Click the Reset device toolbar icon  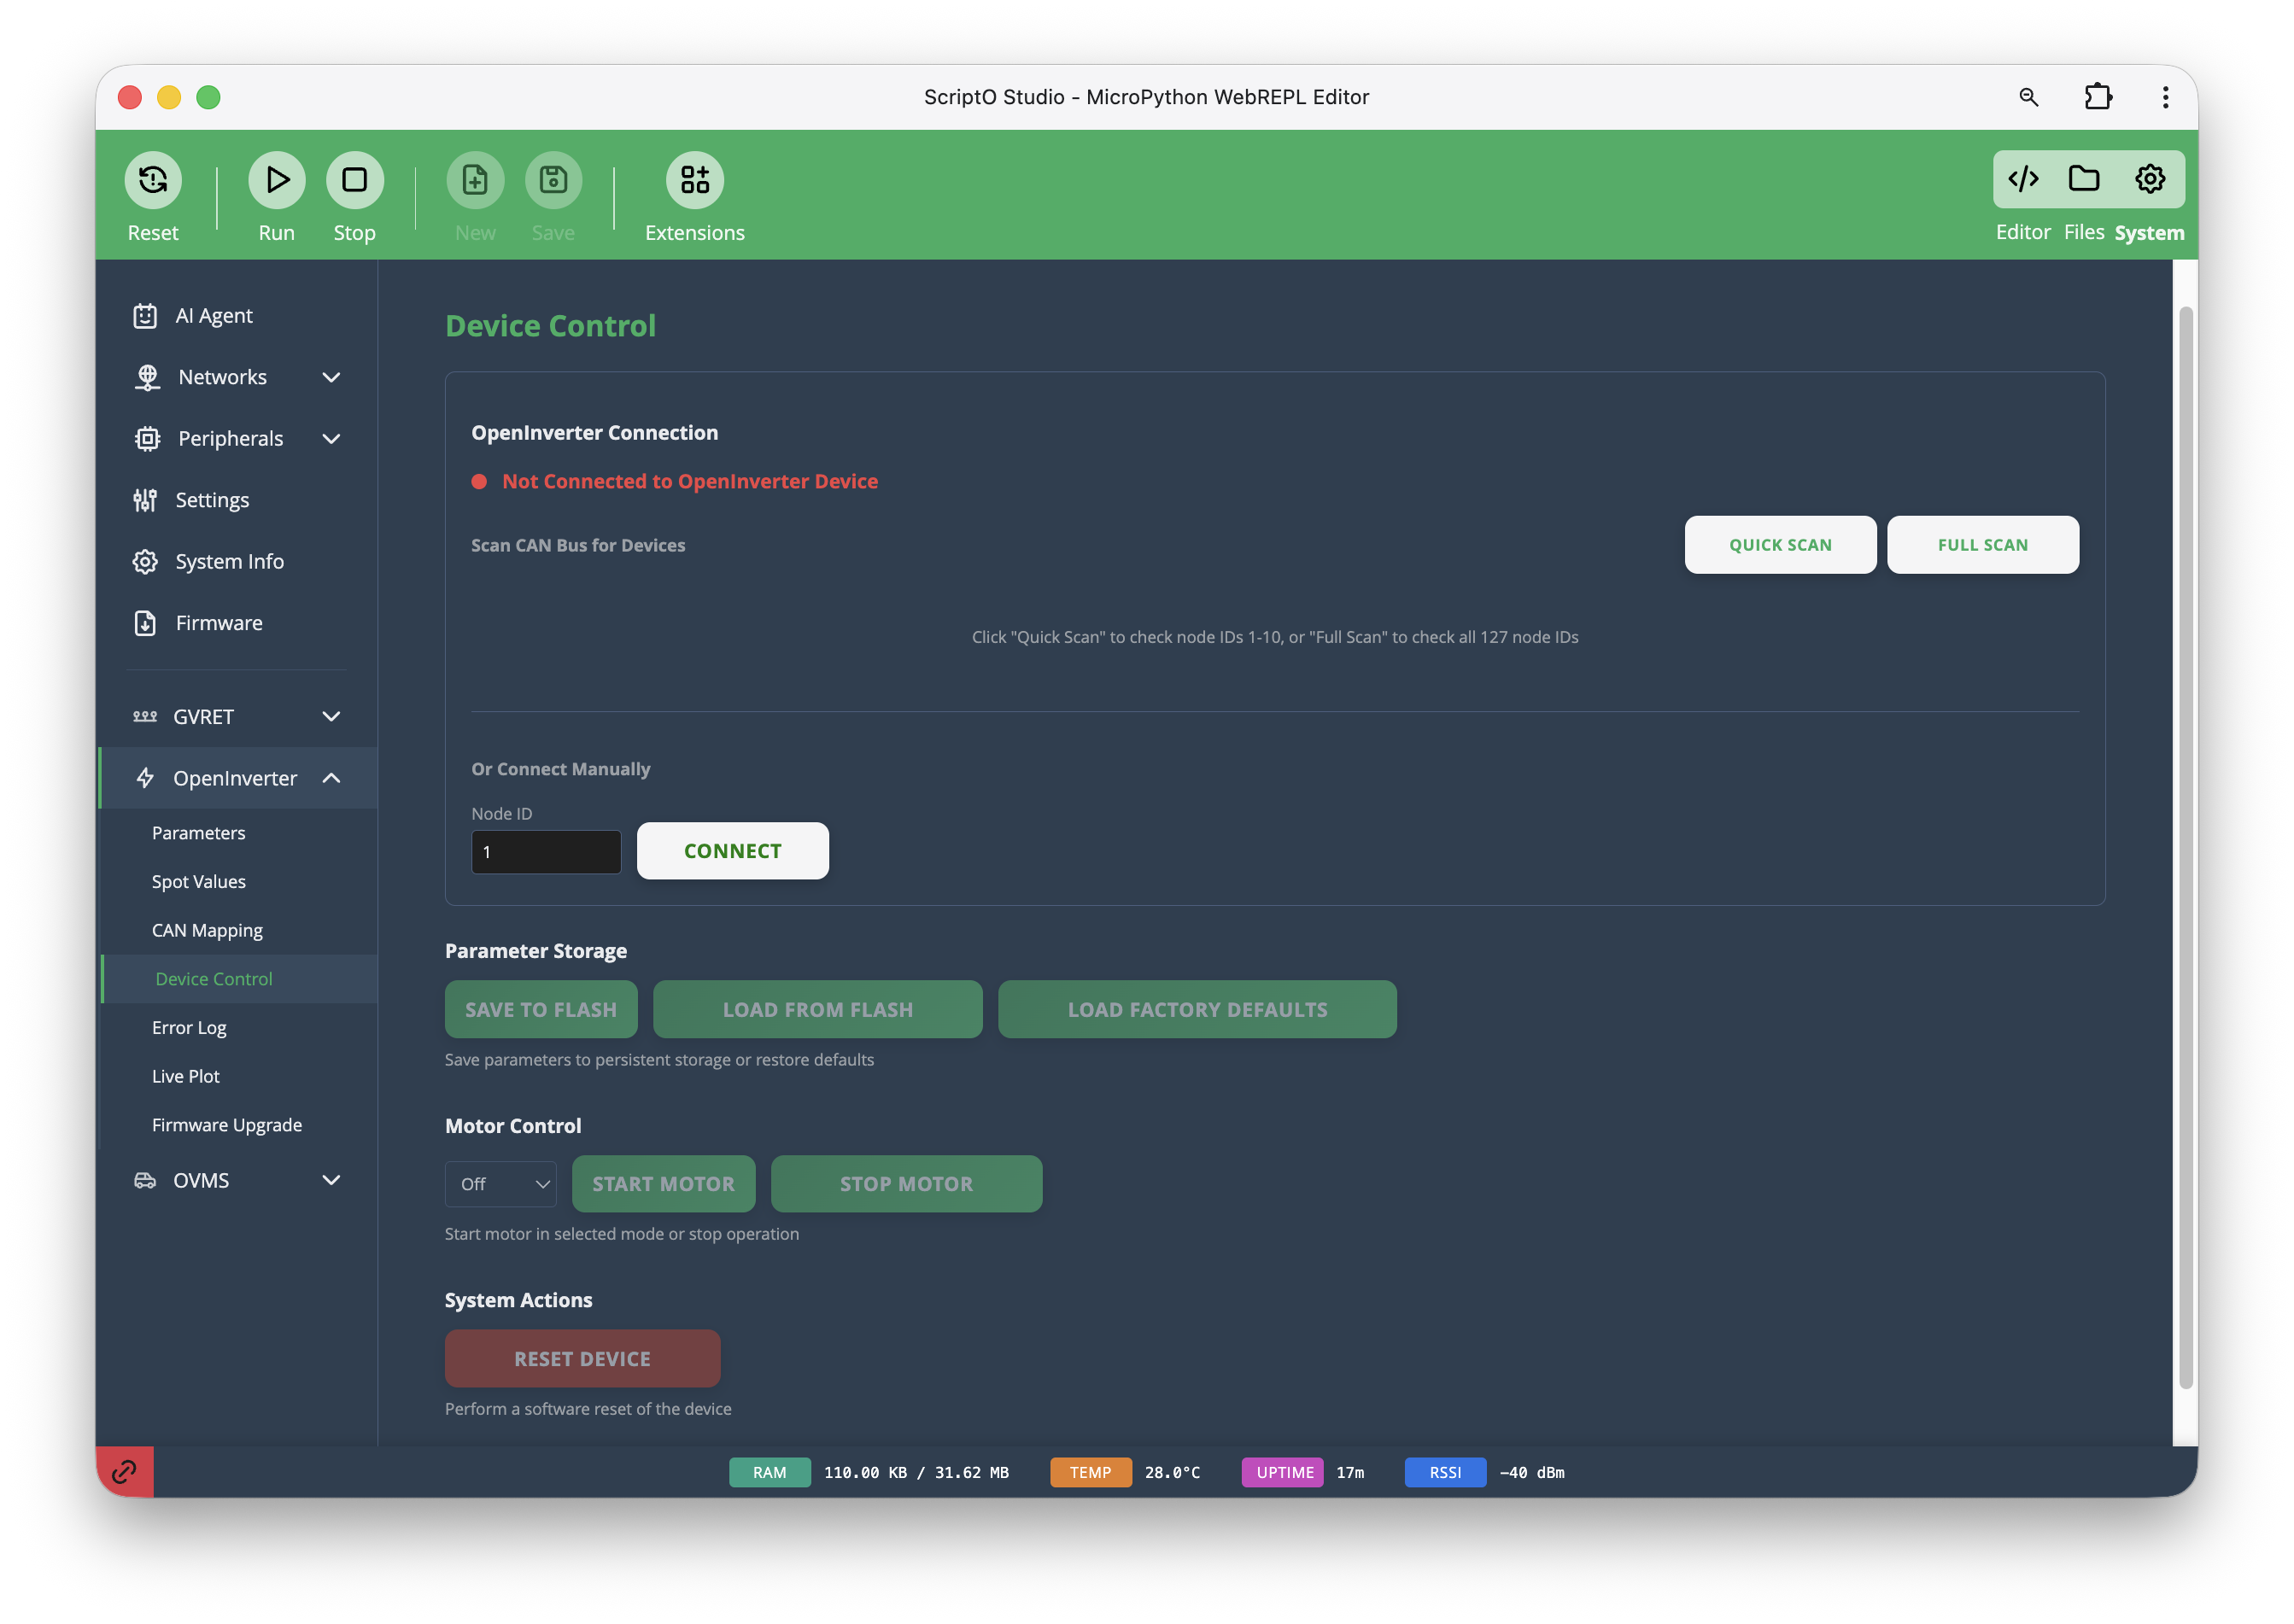(x=153, y=180)
